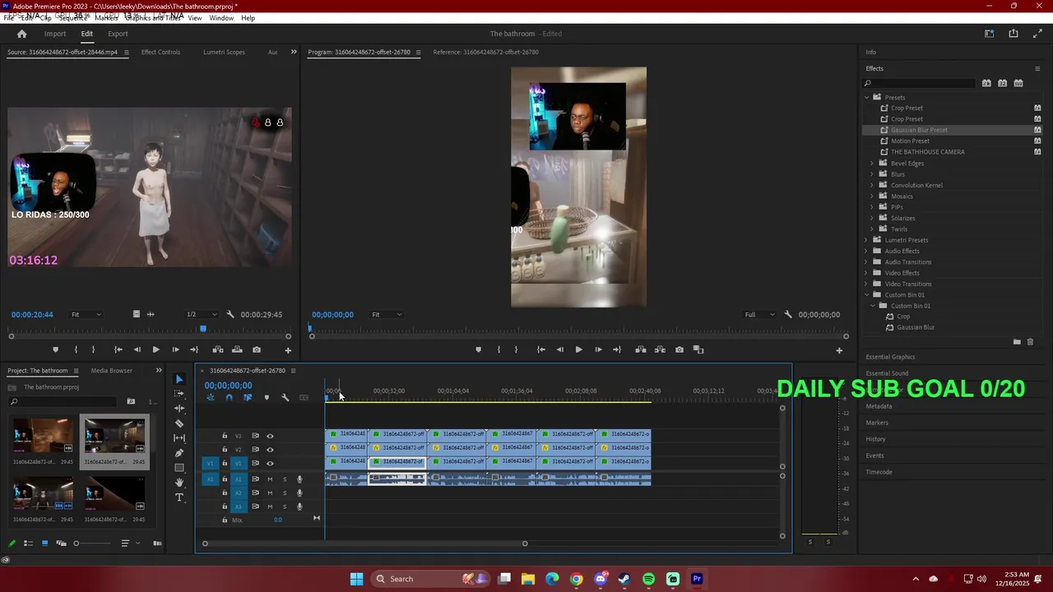
Task: Open the Help menu
Action: 248,17
